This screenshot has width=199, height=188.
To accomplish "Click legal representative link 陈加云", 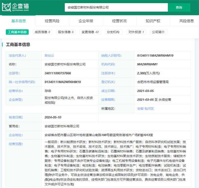I will tap(49, 56).
